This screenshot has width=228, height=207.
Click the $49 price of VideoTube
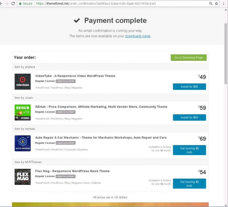coord(202,77)
